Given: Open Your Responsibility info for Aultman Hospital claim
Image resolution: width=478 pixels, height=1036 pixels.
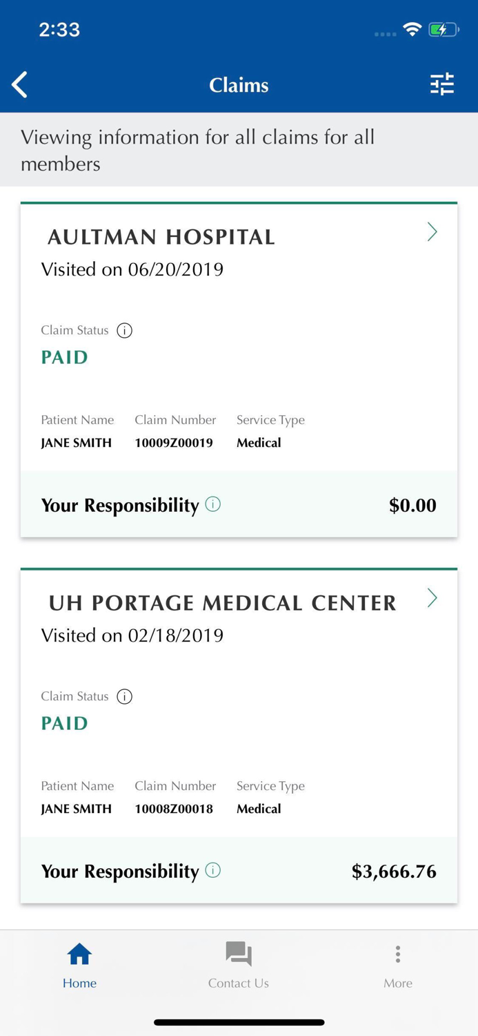Looking at the screenshot, I should click(x=214, y=504).
